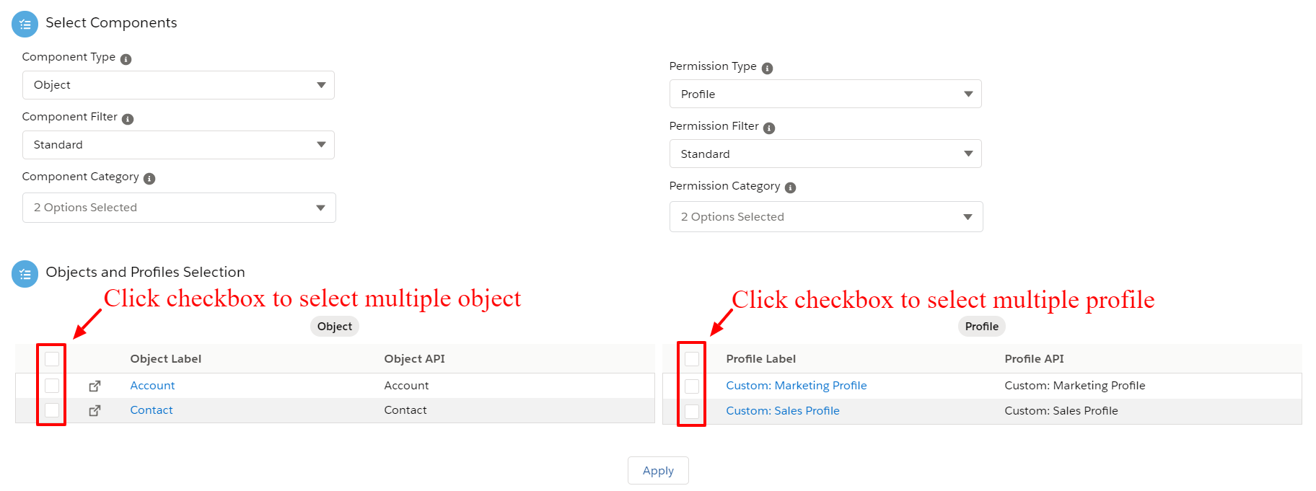
Task: Open the Custom: Marketing Profile link
Action: point(797,386)
